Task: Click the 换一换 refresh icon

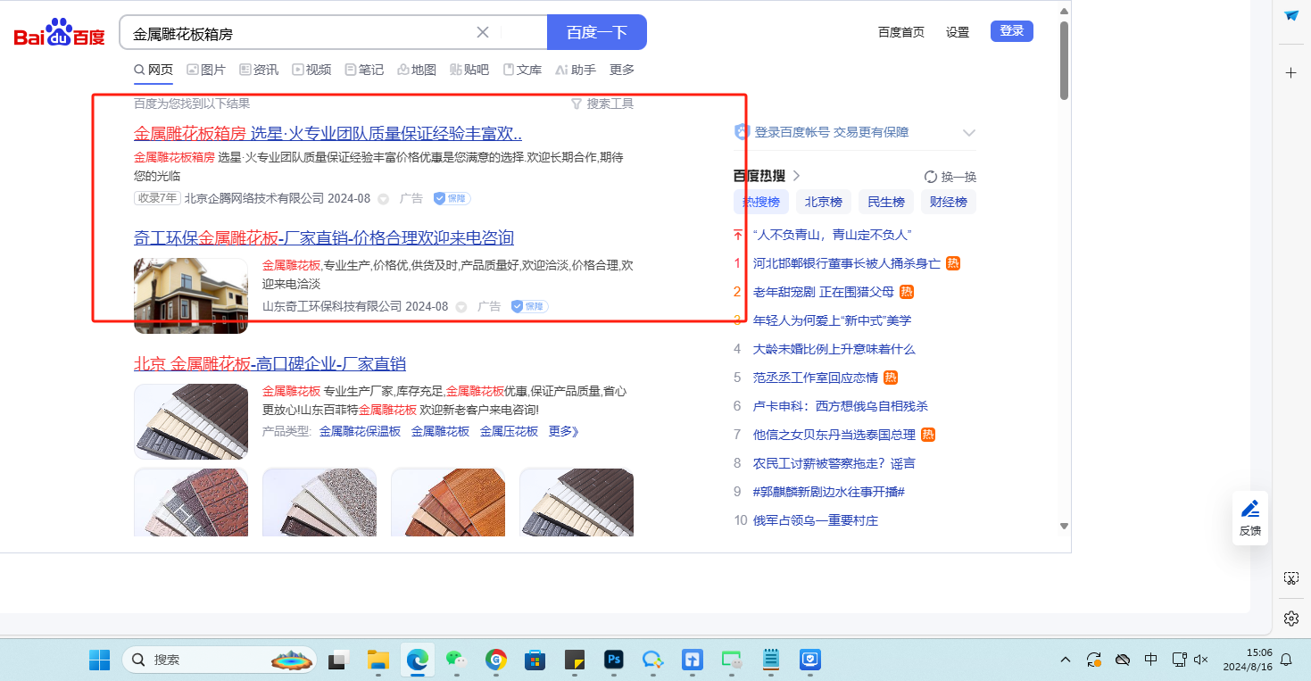Action: tap(931, 177)
